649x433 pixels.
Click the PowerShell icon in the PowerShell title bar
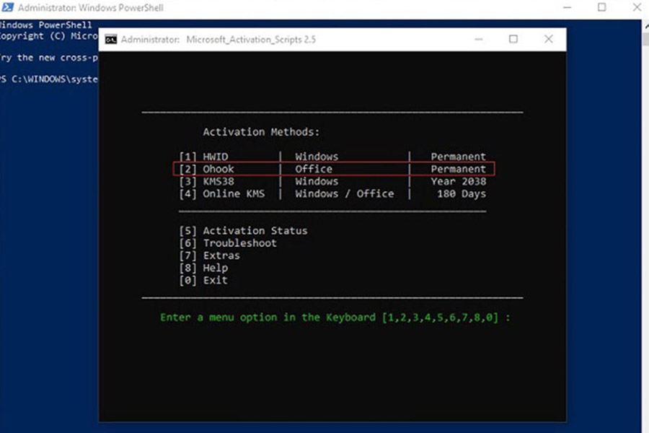(7, 7)
